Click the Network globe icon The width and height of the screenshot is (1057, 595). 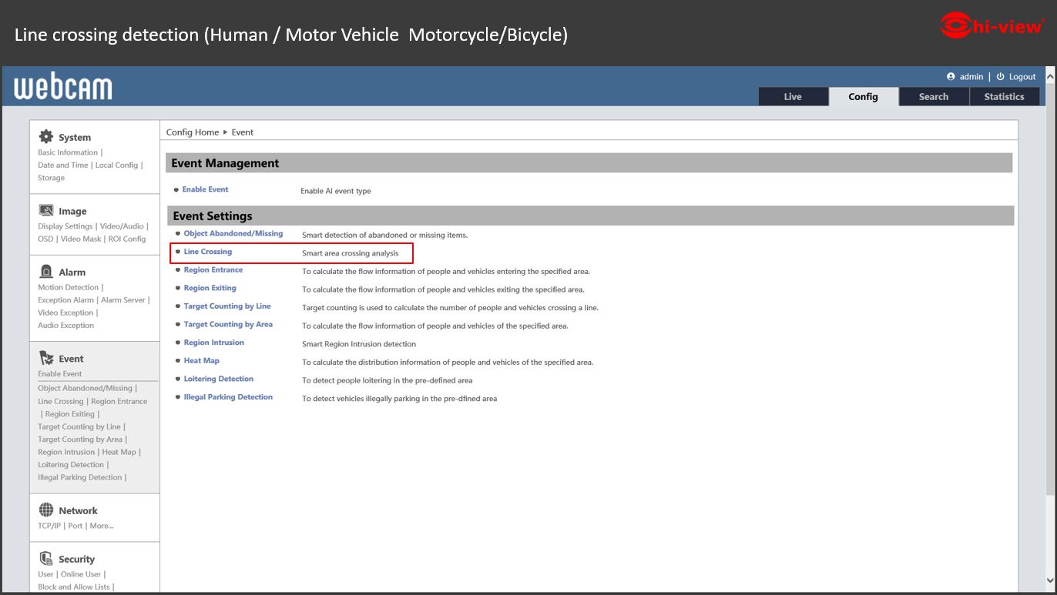click(46, 510)
